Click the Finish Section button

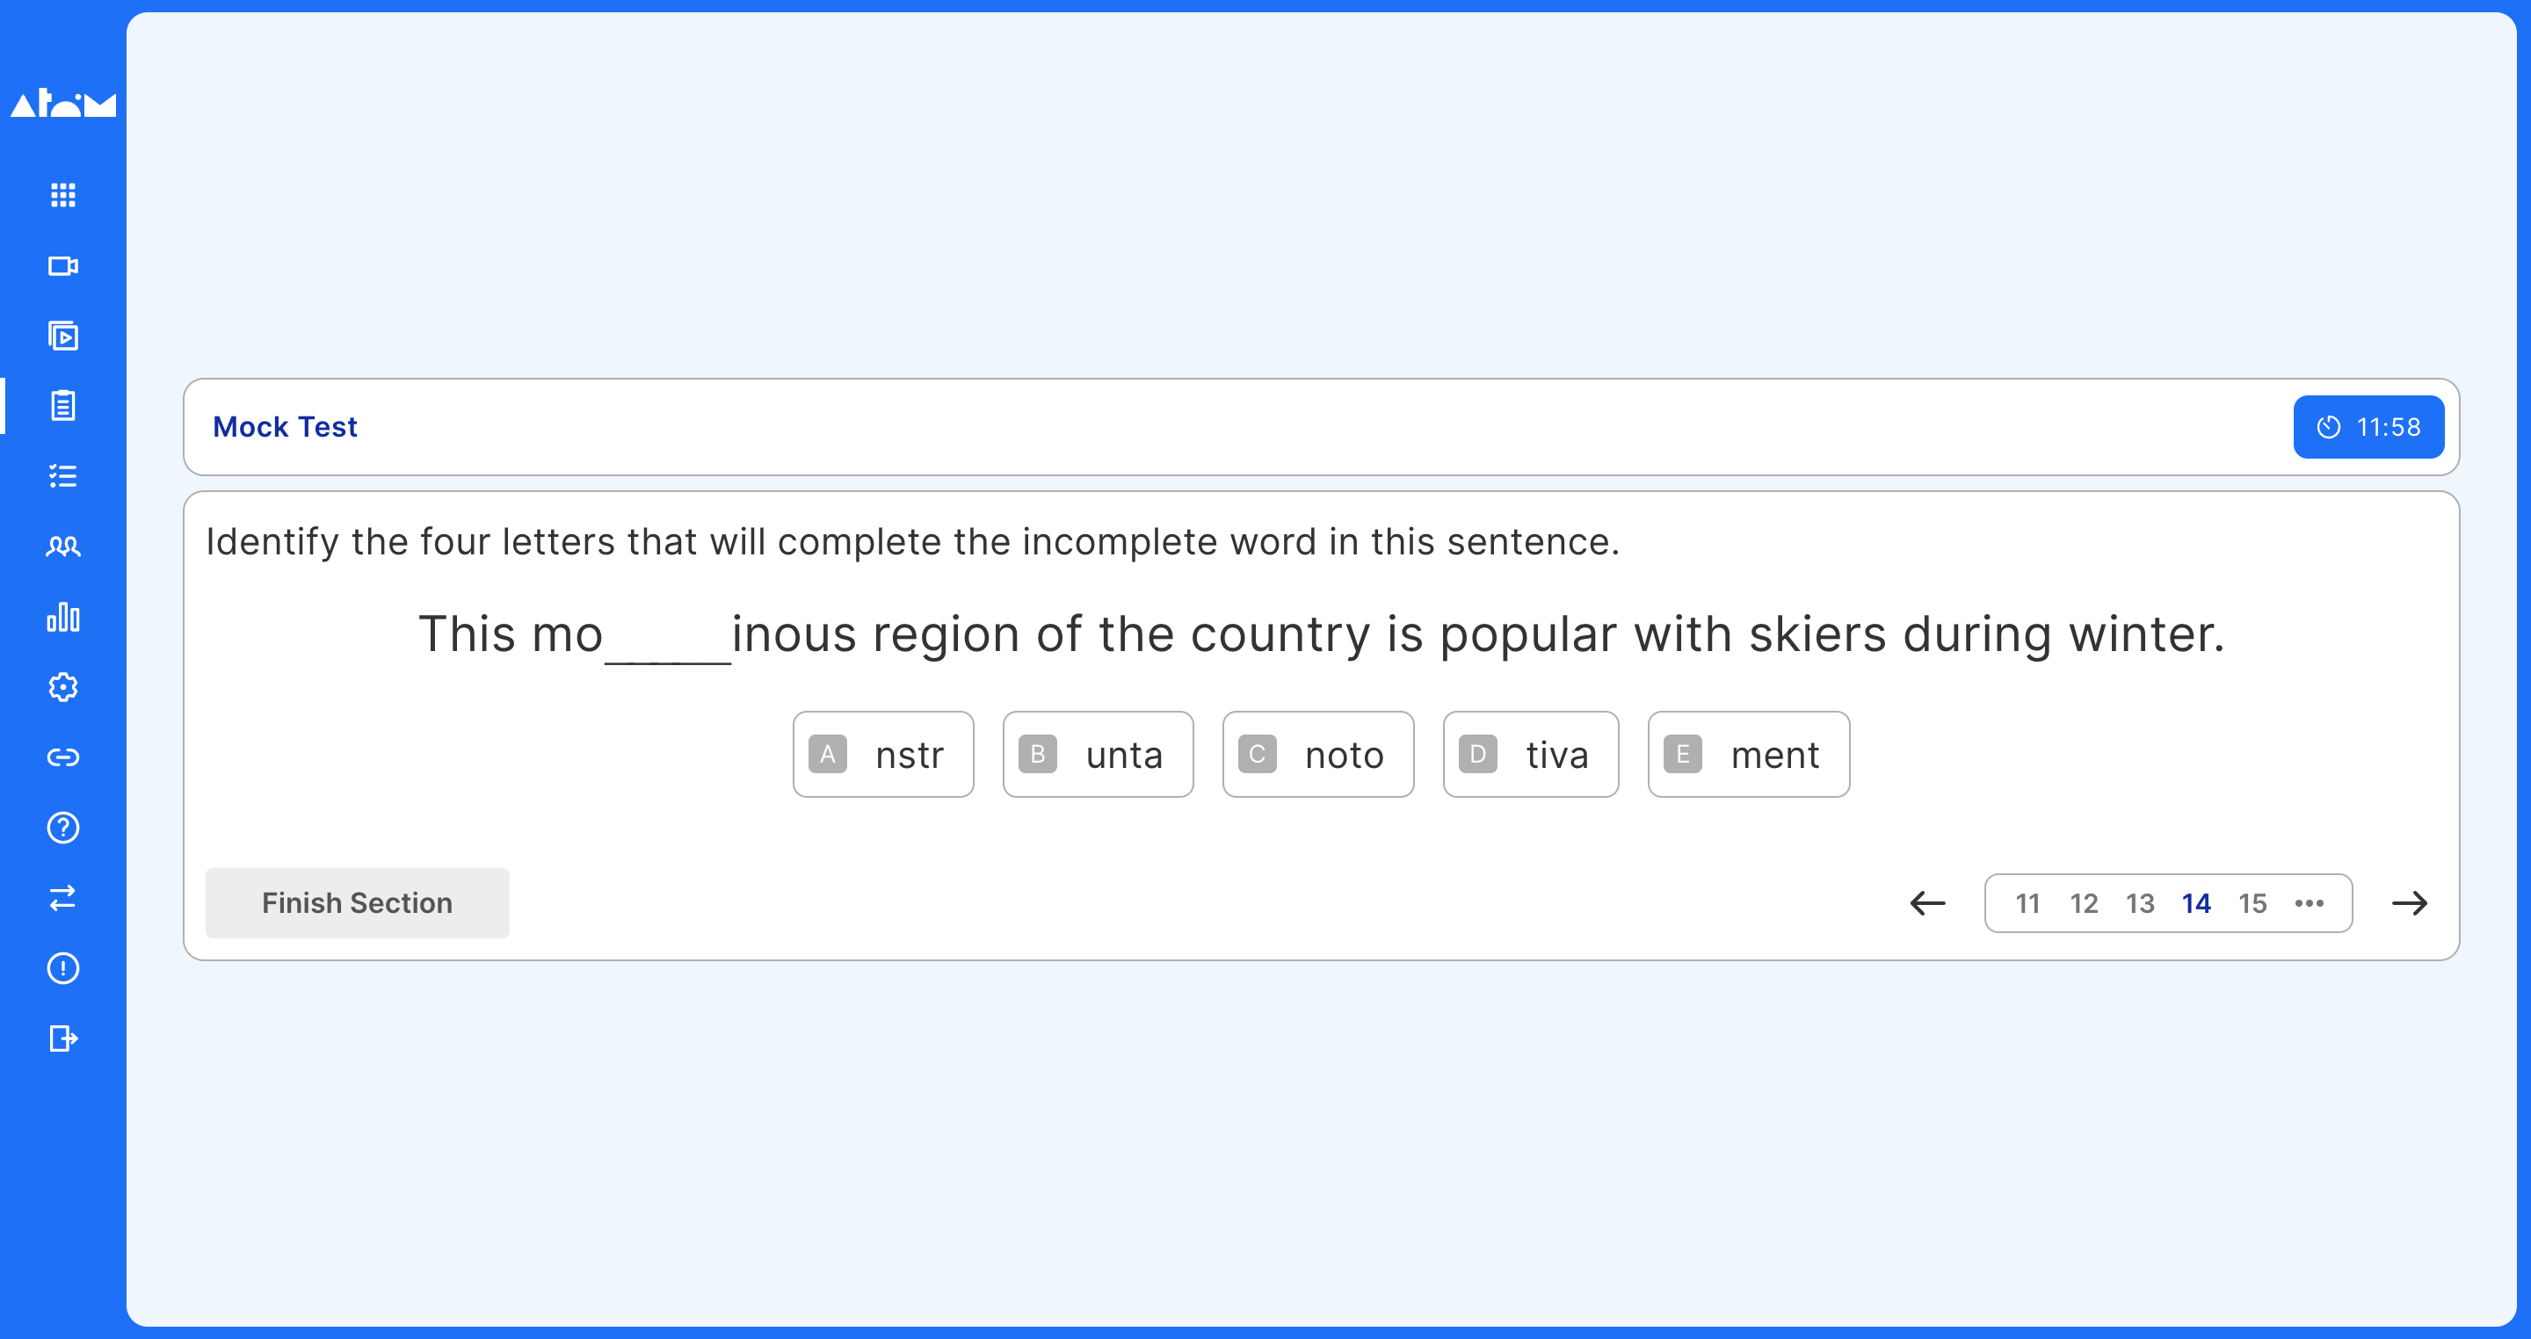[x=358, y=903]
